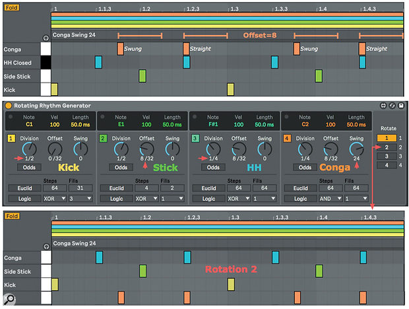Click Stick Steps field showing 4

click(x=146, y=188)
